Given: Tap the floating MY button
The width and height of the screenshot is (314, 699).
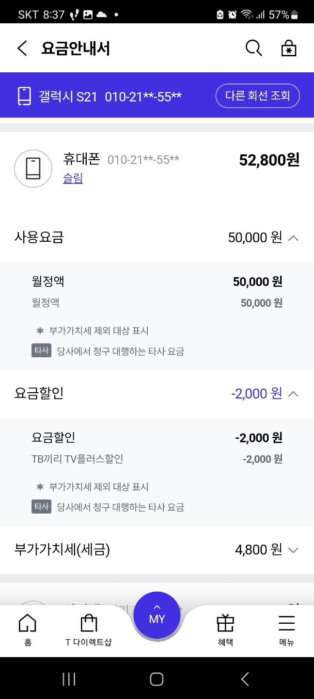Looking at the screenshot, I should pyautogui.click(x=157, y=616).
